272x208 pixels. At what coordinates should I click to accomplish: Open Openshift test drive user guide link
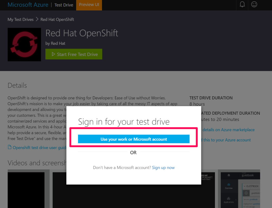(39, 148)
